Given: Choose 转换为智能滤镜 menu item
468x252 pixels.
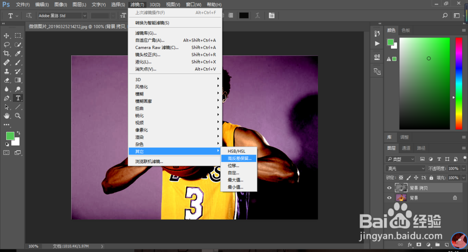Looking at the screenshot, I should 175,23.
